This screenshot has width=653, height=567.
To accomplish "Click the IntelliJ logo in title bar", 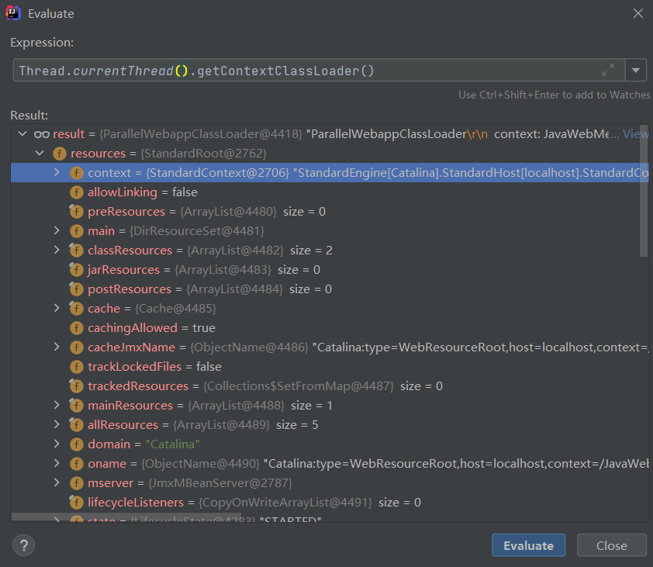I will click(15, 14).
